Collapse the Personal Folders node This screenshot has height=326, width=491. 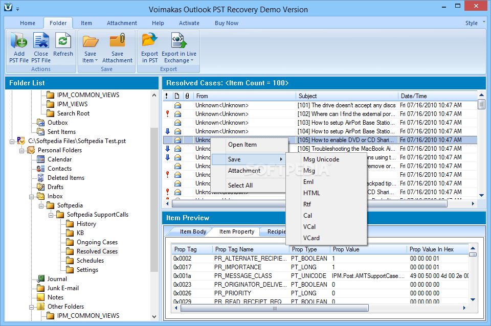pyautogui.click(x=21, y=151)
